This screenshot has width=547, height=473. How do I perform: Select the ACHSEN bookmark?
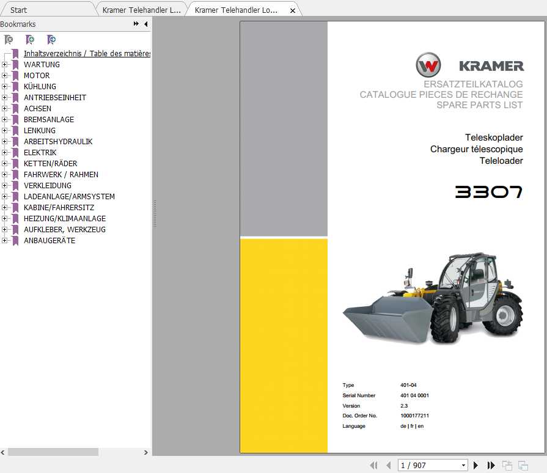pos(37,109)
